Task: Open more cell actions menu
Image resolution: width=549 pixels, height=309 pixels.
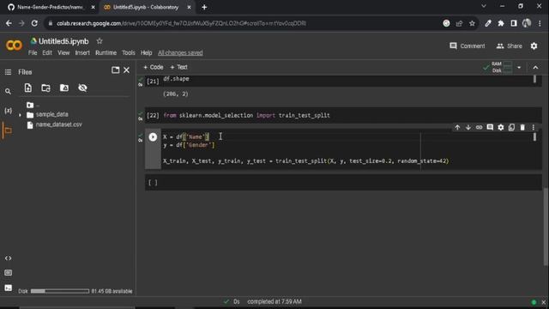Action: click(x=534, y=128)
